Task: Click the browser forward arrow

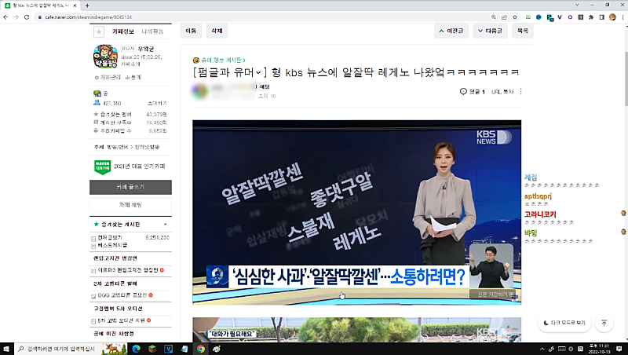Action: [x=16, y=17]
